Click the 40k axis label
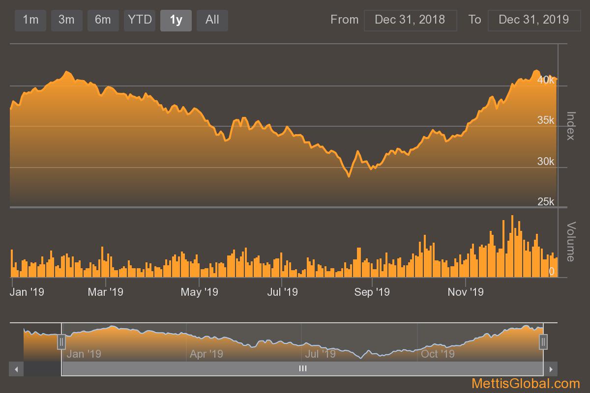This screenshot has width=590, height=393. pos(546,80)
